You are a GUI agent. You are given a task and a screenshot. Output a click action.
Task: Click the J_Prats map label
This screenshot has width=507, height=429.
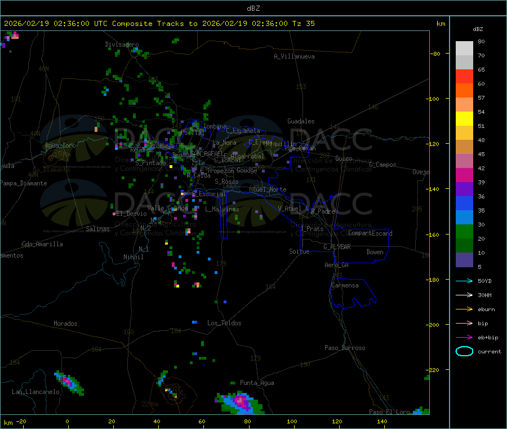coord(312,228)
